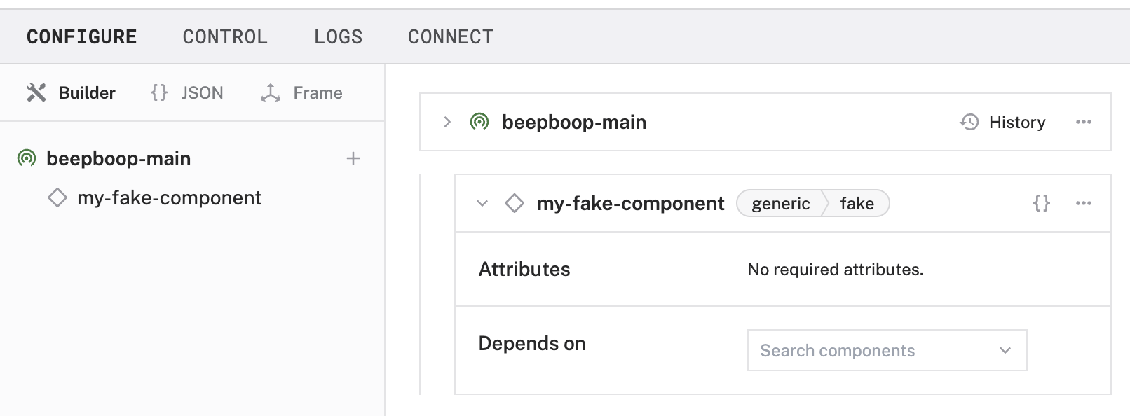Switch to JSON configuration mode
Viewport: 1130px width, 416px height.
(187, 93)
